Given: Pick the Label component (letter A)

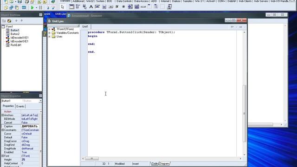Looking at the screenshot, I should (x=91, y=7).
